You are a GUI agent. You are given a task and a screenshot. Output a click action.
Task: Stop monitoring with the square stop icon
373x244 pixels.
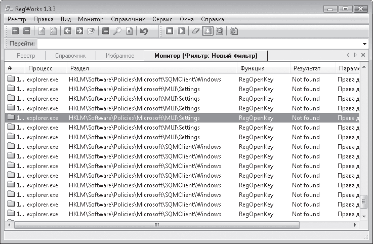point(170,31)
